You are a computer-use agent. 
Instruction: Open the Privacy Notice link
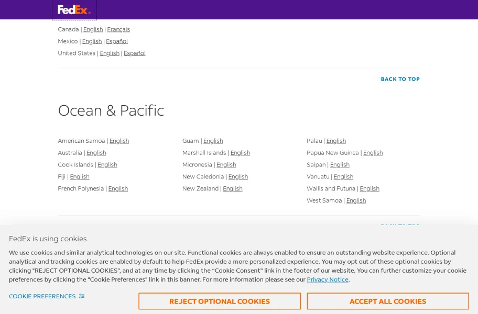328,279
